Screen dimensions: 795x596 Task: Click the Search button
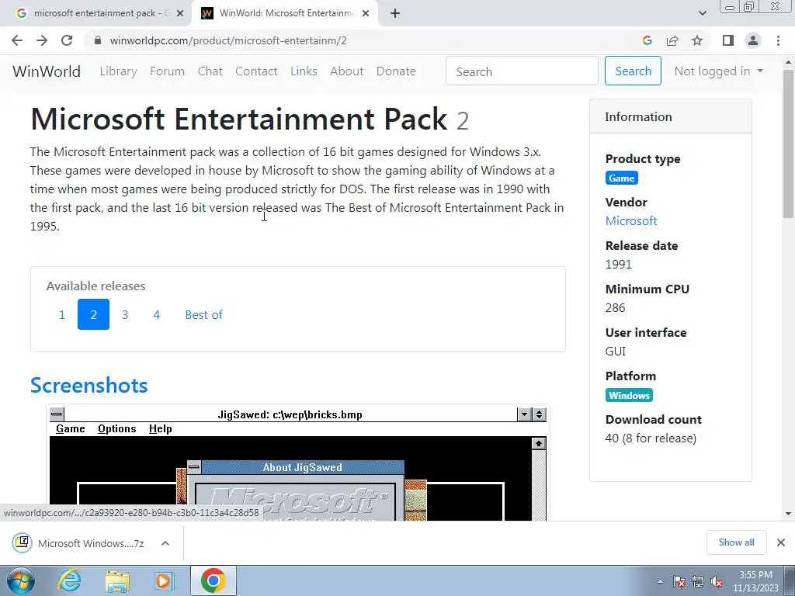633,71
